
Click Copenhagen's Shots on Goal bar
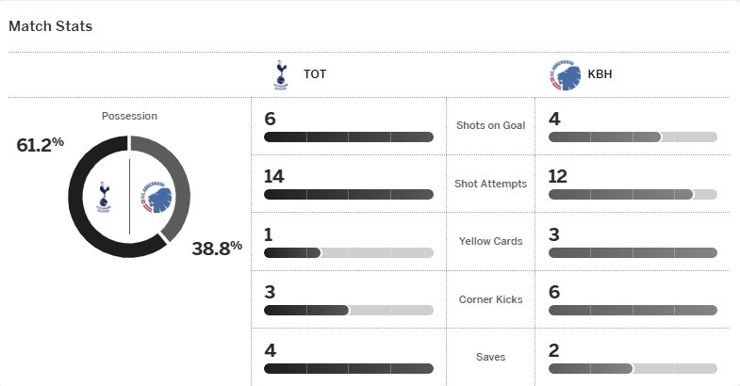[633, 137]
